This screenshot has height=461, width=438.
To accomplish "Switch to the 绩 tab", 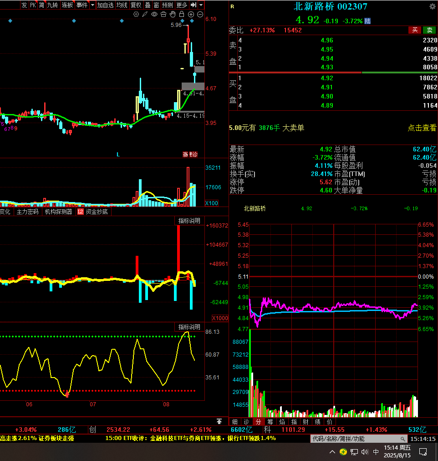I will pyautogui.click(x=318, y=422).
